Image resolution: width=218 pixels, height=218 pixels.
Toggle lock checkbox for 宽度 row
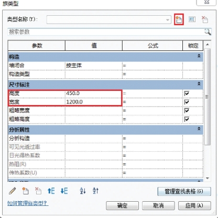187,102
